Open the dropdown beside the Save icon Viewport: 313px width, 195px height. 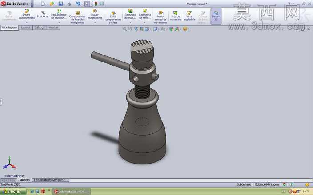65,4
